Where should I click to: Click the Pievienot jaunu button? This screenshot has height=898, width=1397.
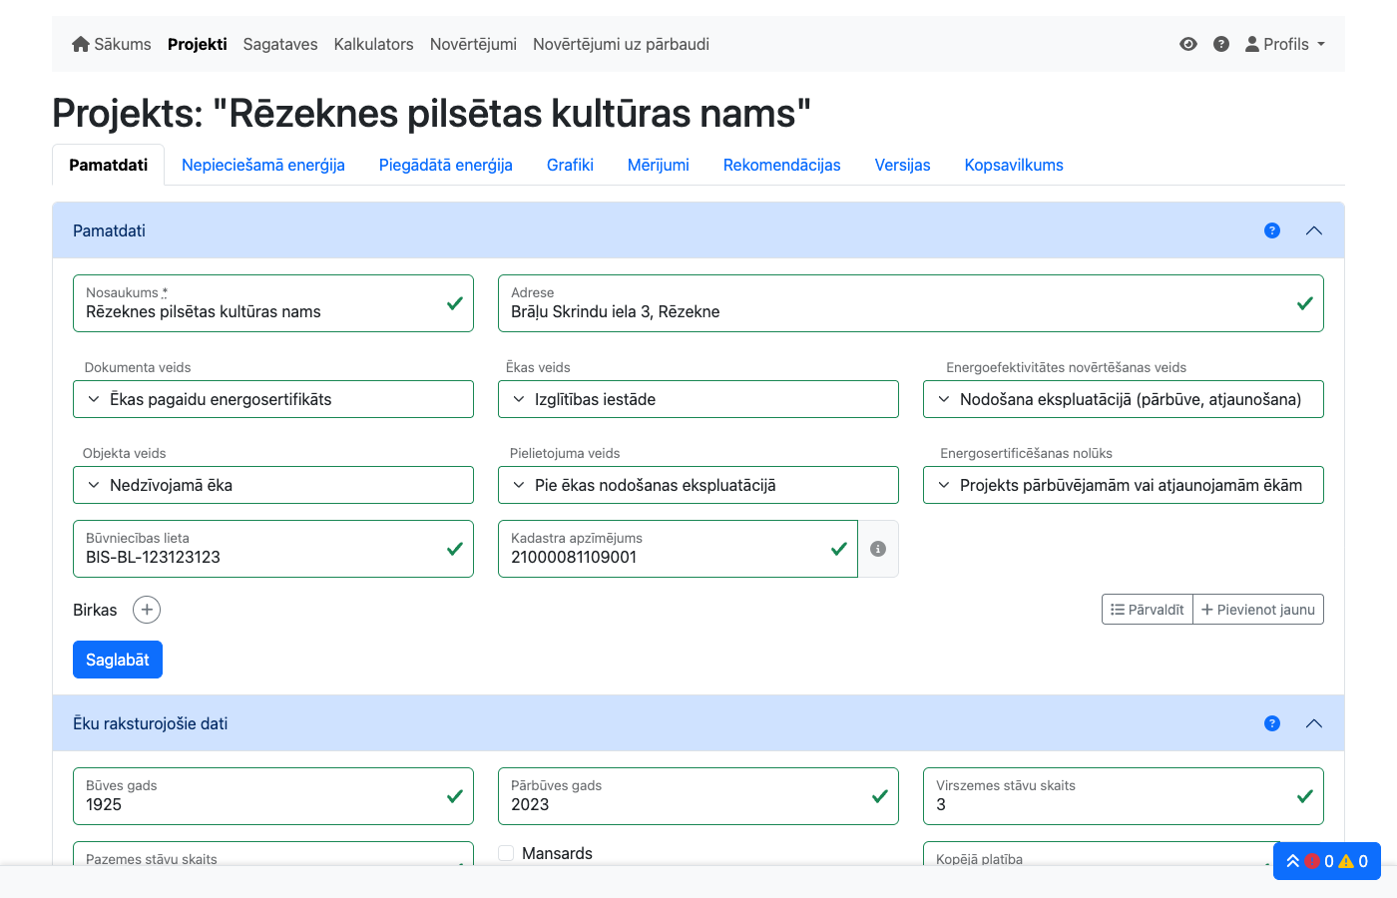pyautogui.click(x=1258, y=609)
